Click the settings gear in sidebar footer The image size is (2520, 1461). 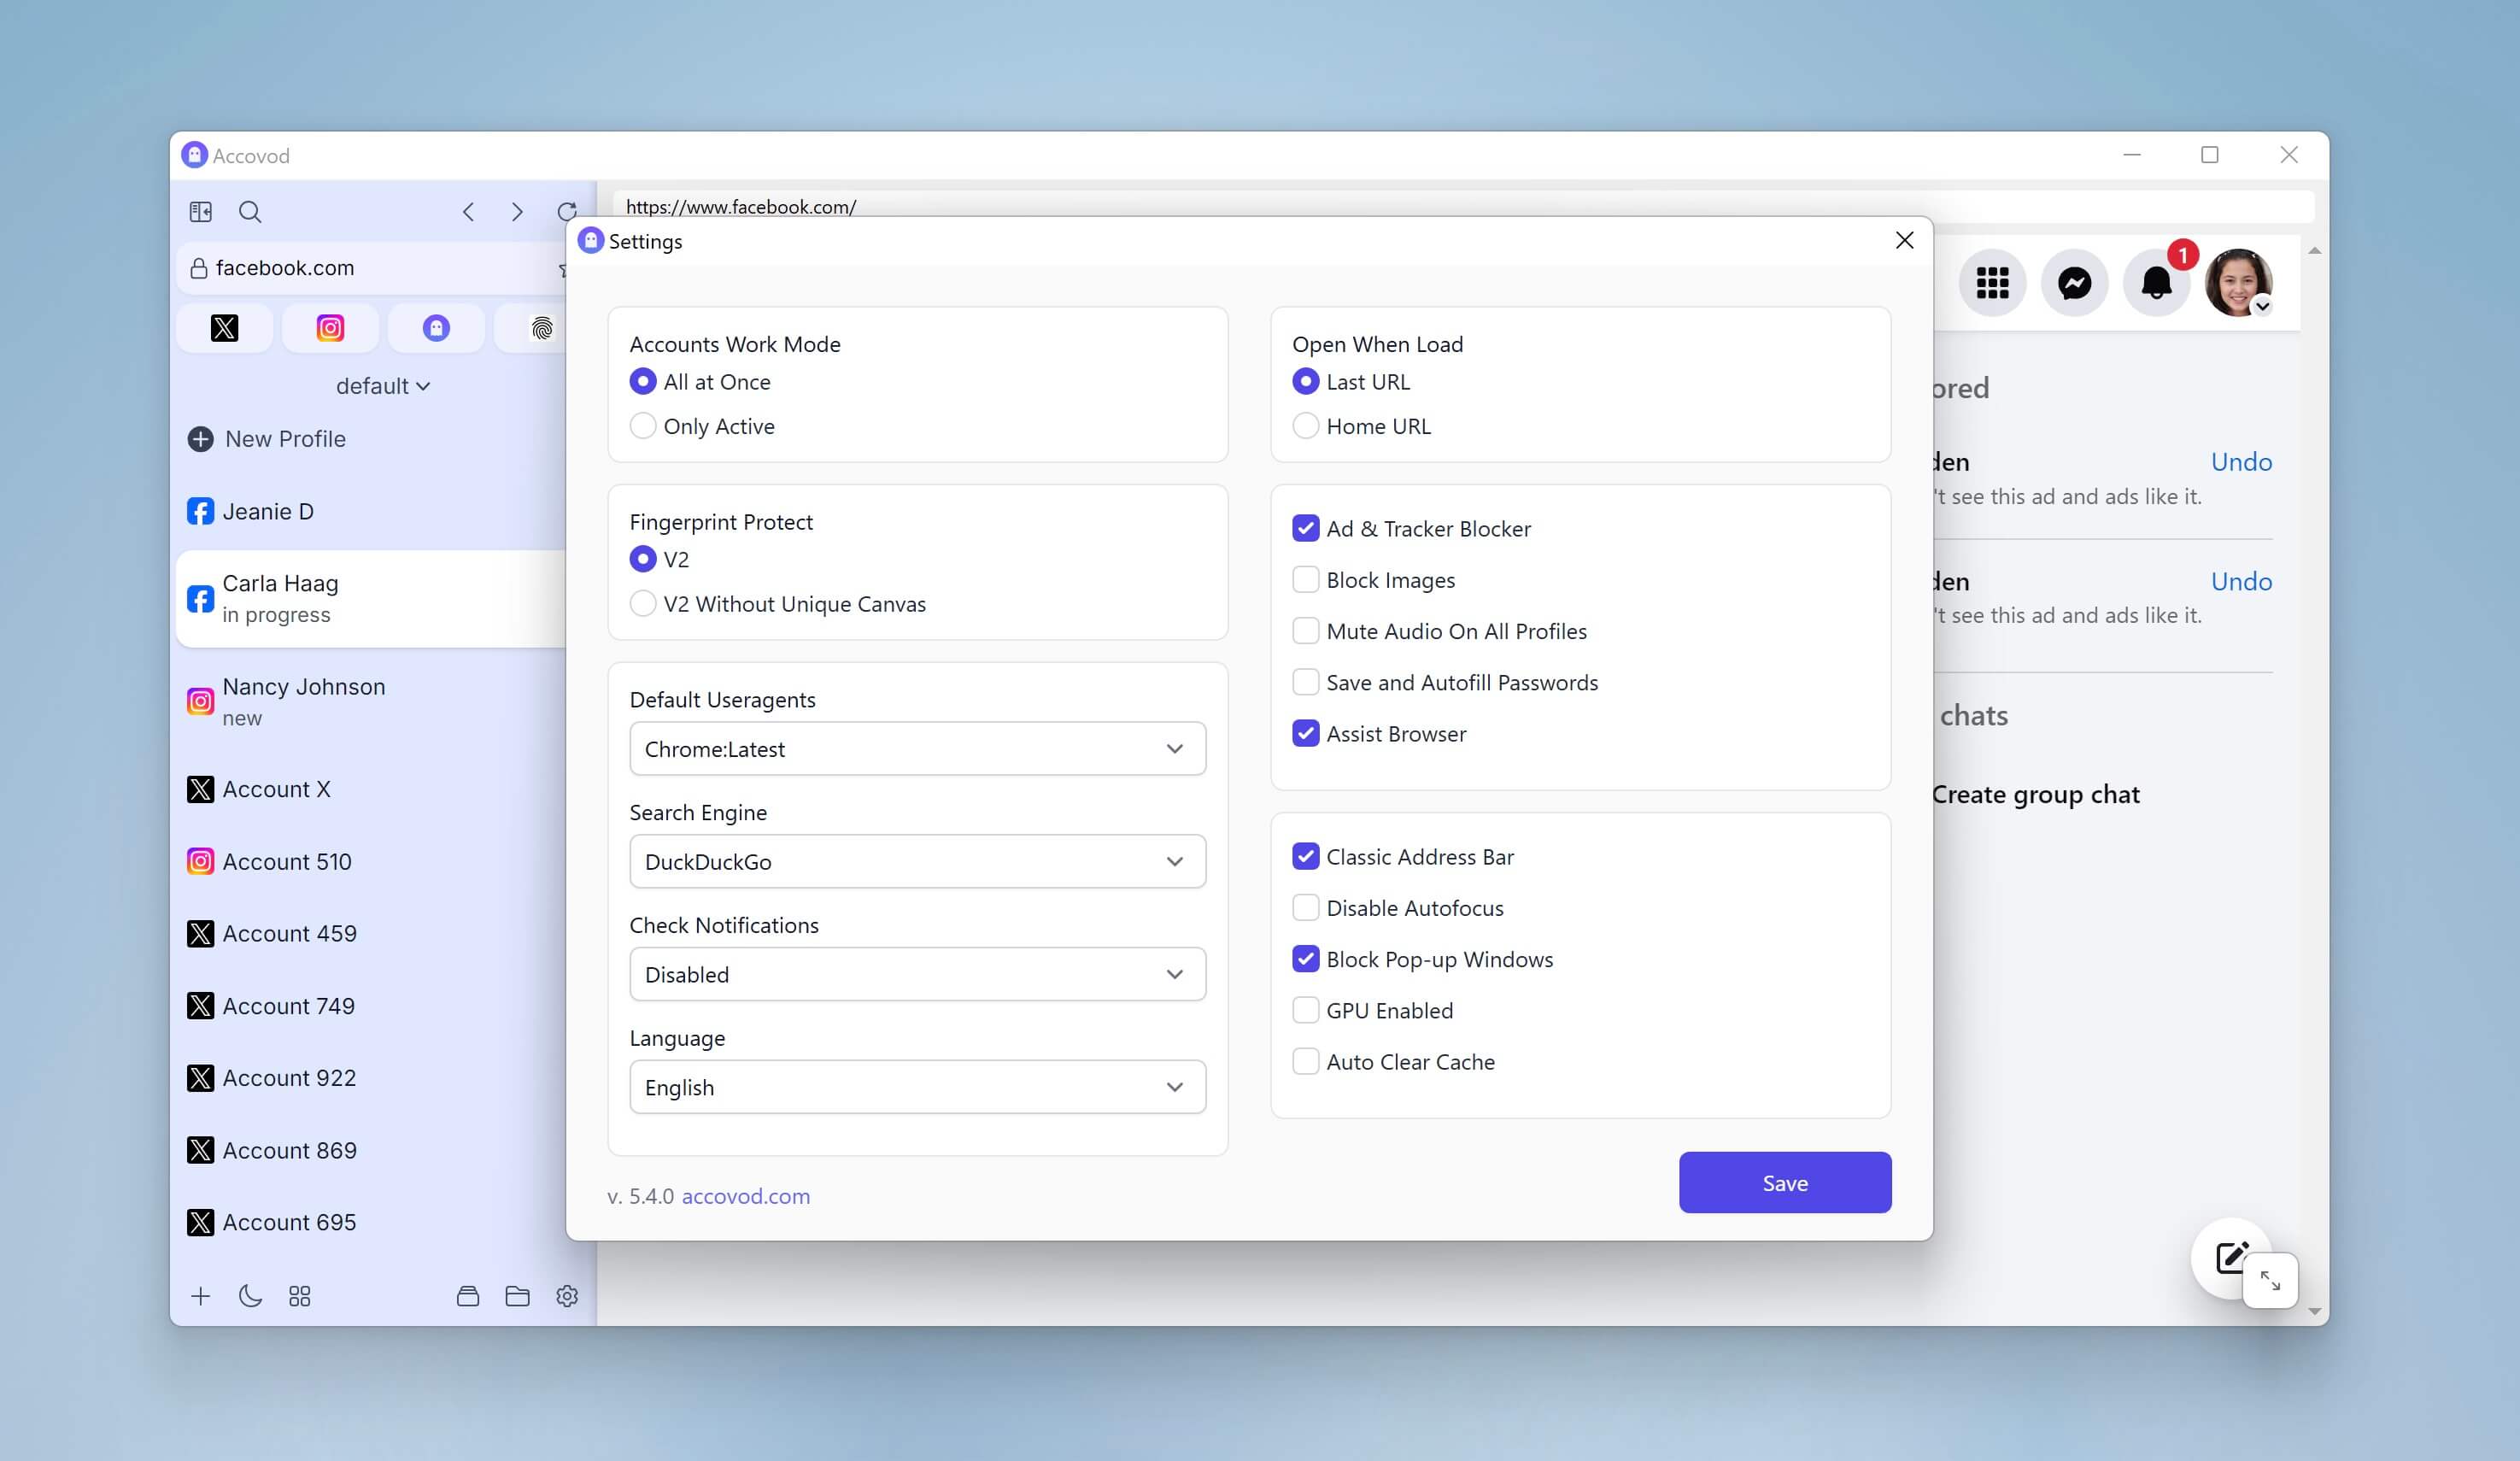tap(567, 1296)
